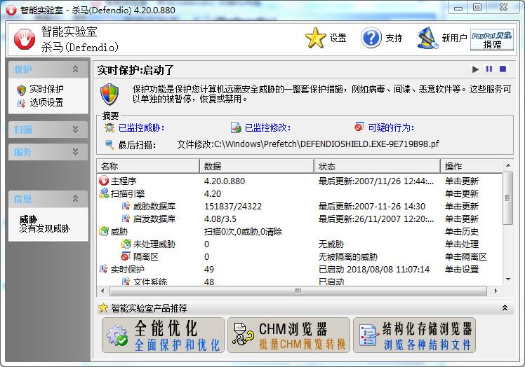Click 单击处理 for 未处理威胁
This screenshot has width=525, height=367.
[x=462, y=244]
